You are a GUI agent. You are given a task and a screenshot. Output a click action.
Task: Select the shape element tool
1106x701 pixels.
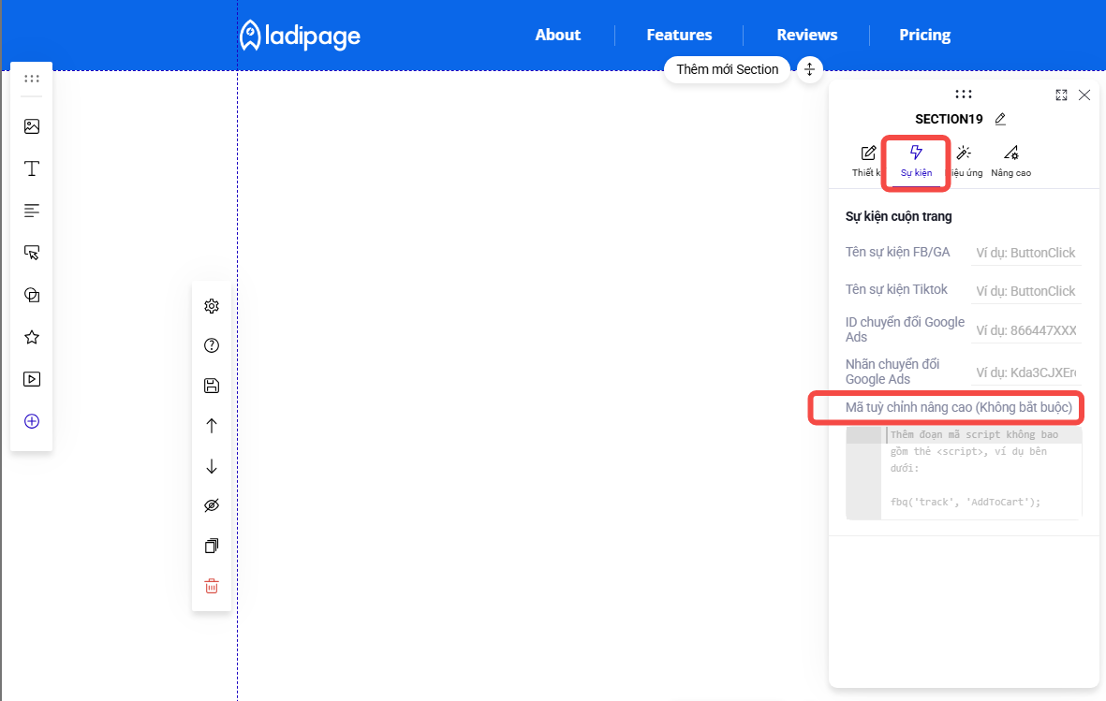pyautogui.click(x=32, y=295)
